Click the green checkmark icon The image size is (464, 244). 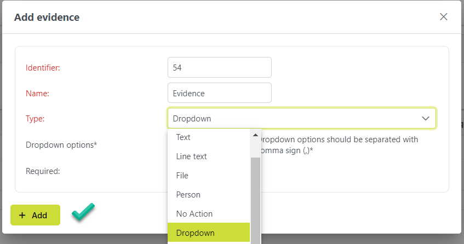click(x=83, y=212)
